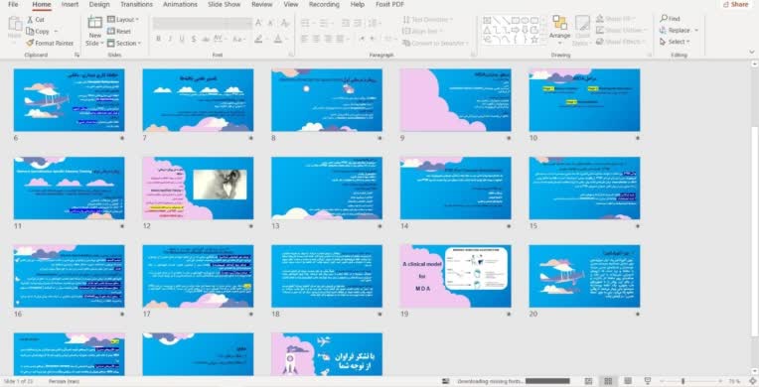Image resolution: width=759 pixels, height=387 pixels.
Task: Click the New Slide icon
Action: [95, 23]
